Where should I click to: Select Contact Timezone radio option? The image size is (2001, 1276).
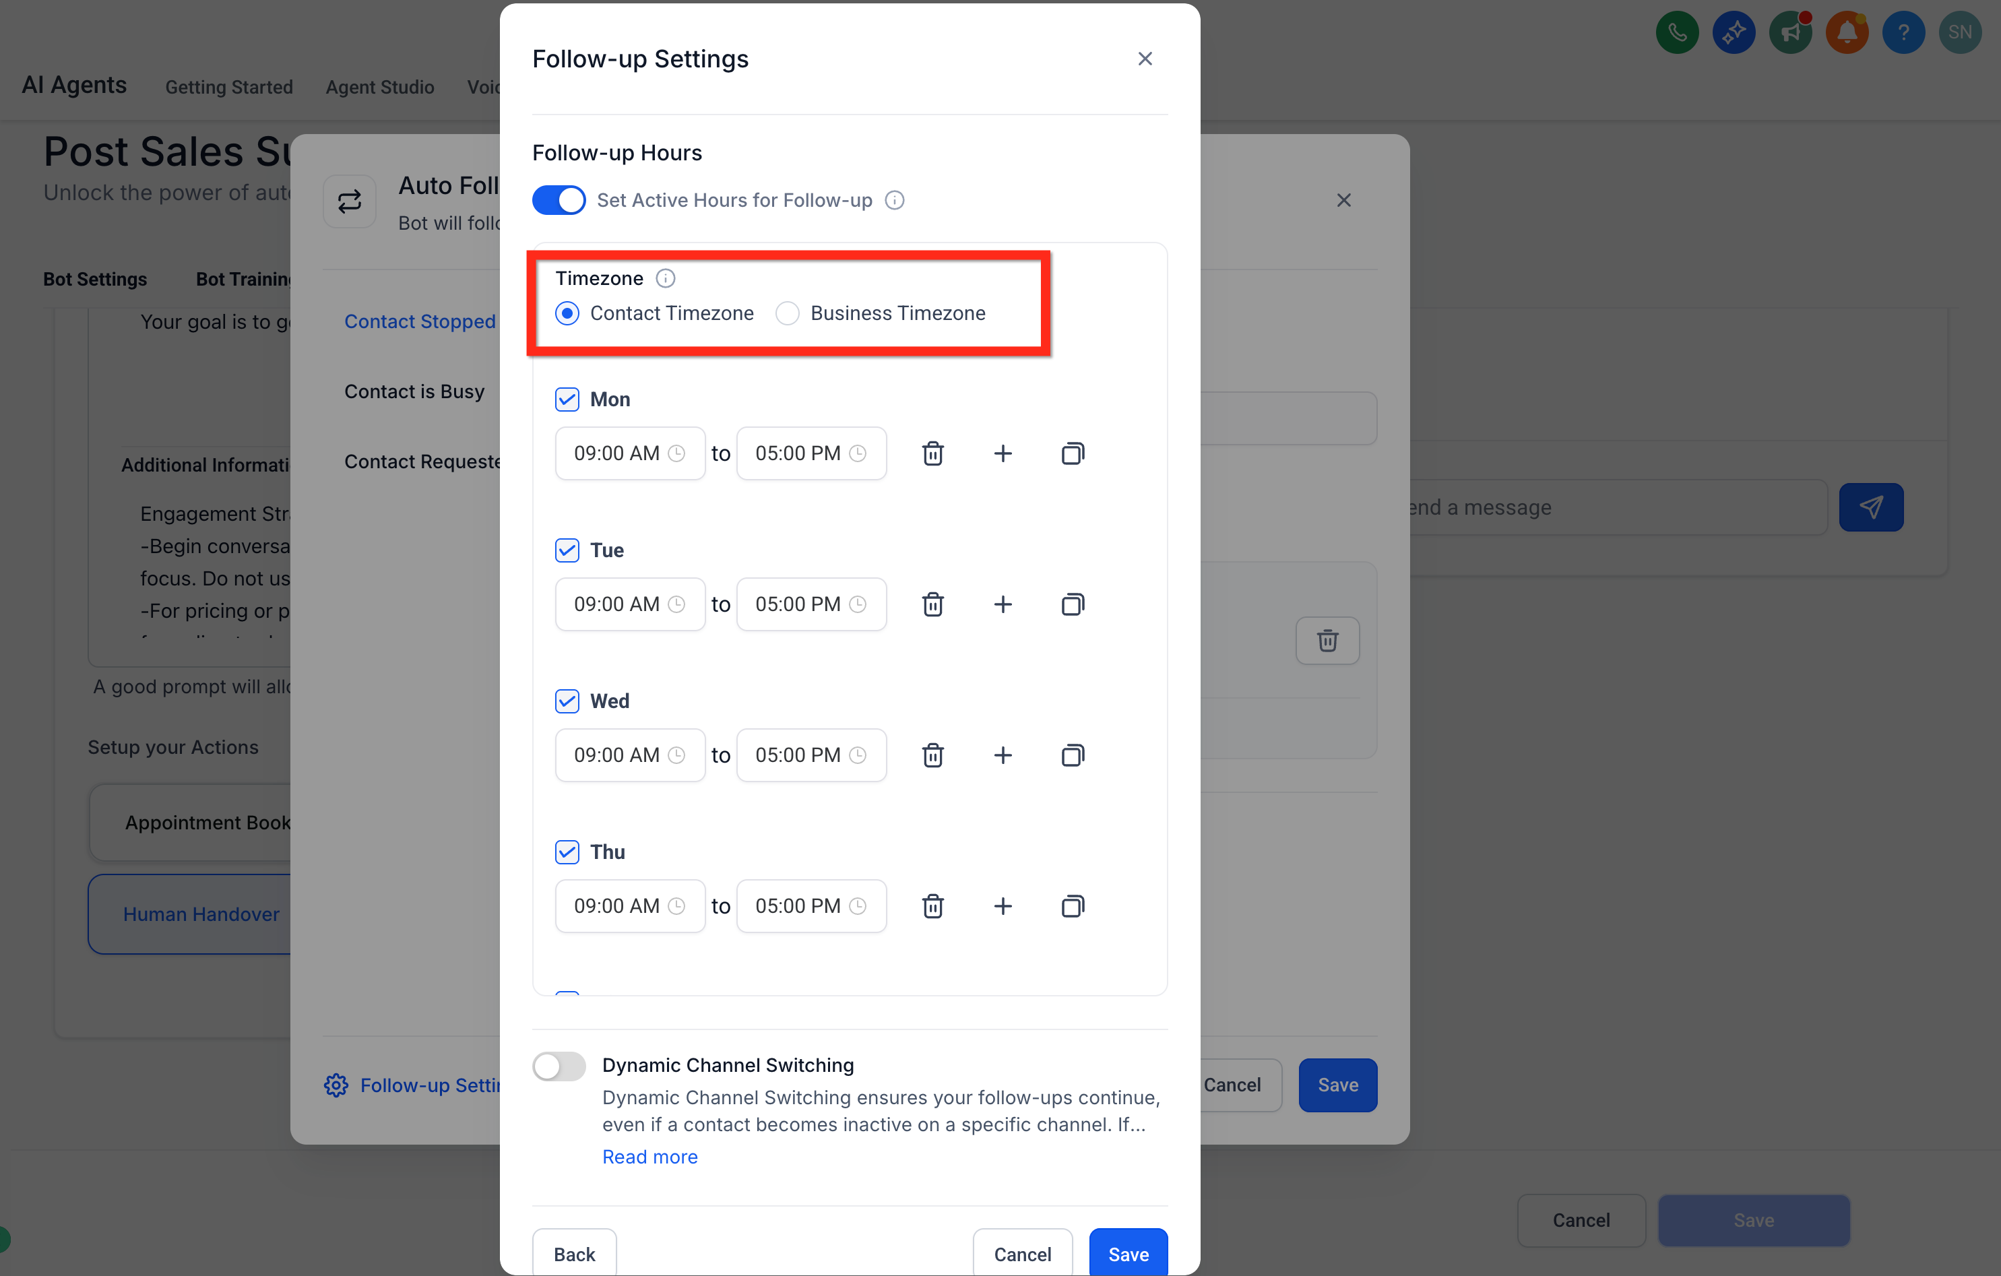click(x=567, y=313)
